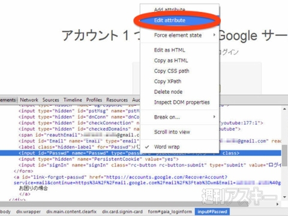Select Scroll into view
The width and height of the screenshot is (288, 216).
(172, 132)
